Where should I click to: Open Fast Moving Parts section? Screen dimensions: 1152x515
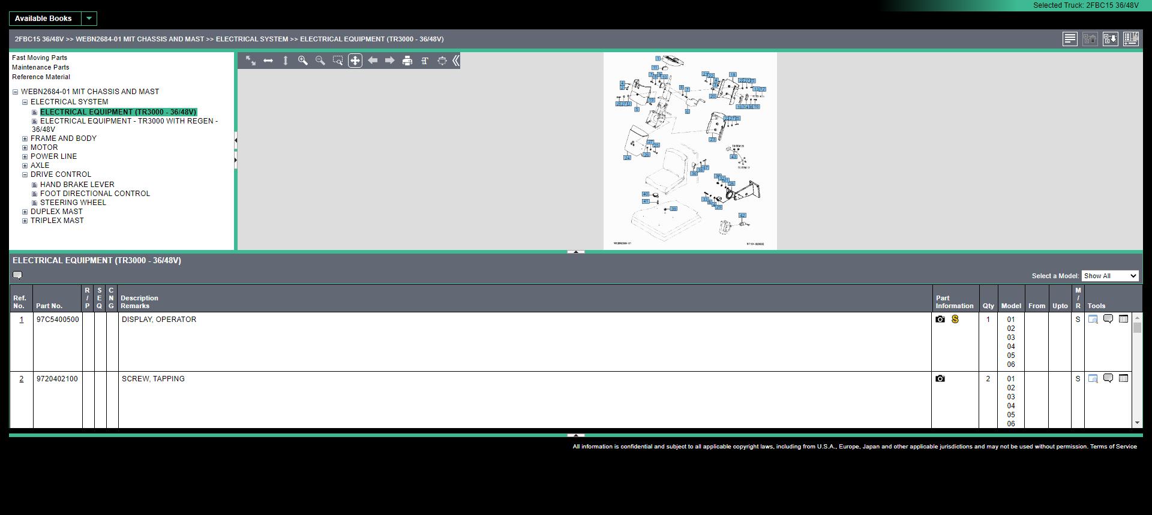40,58
